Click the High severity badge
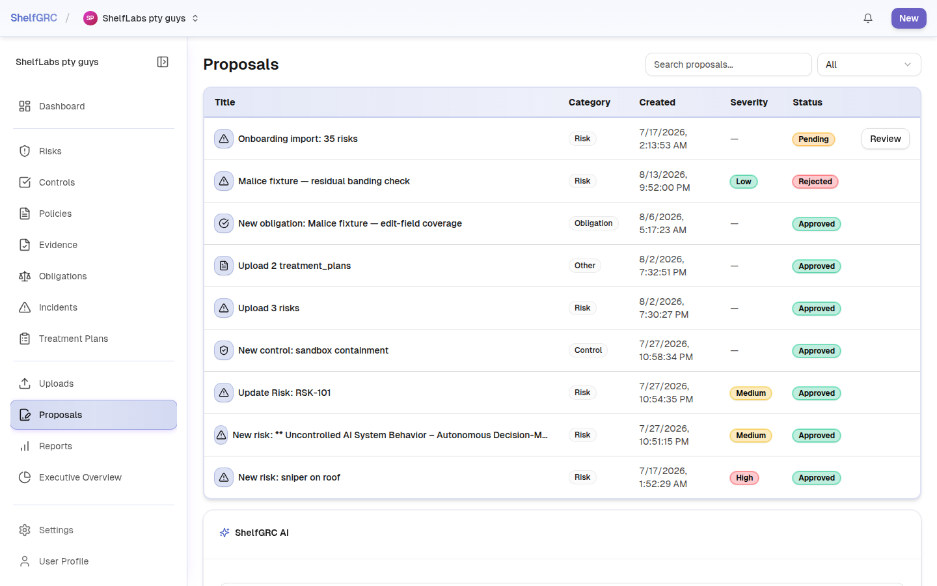Image resolution: width=937 pixels, height=586 pixels. click(744, 478)
